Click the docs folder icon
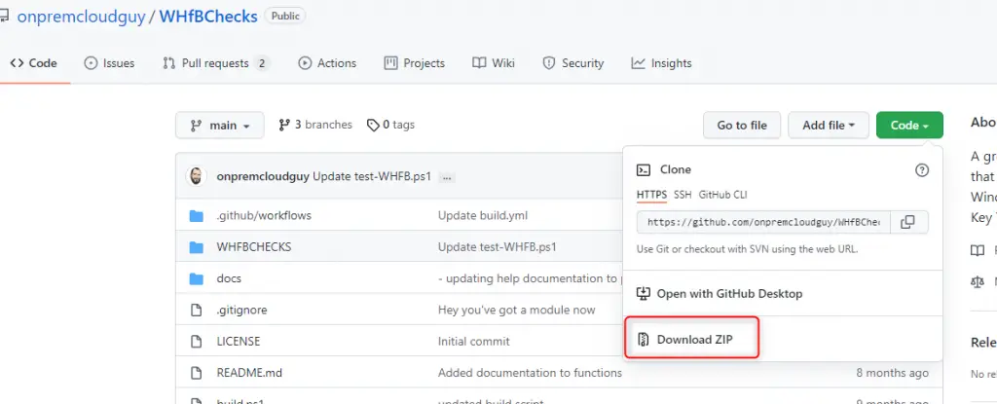 tap(197, 278)
